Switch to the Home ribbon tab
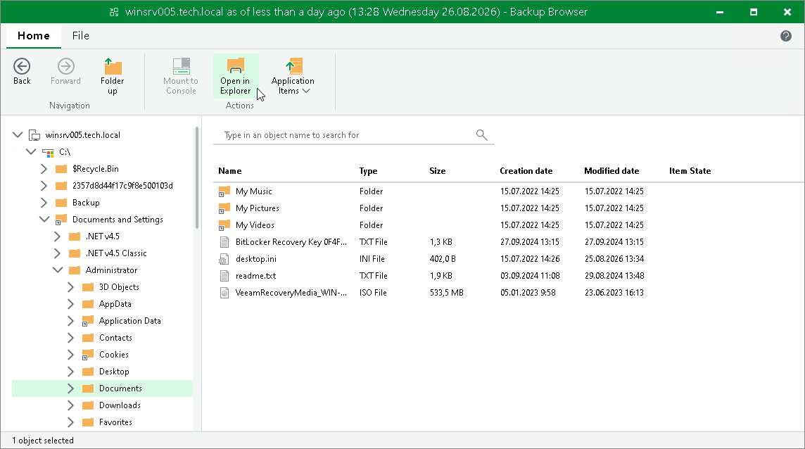Image resolution: width=805 pixels, height=449 pixels. (33, 35)
